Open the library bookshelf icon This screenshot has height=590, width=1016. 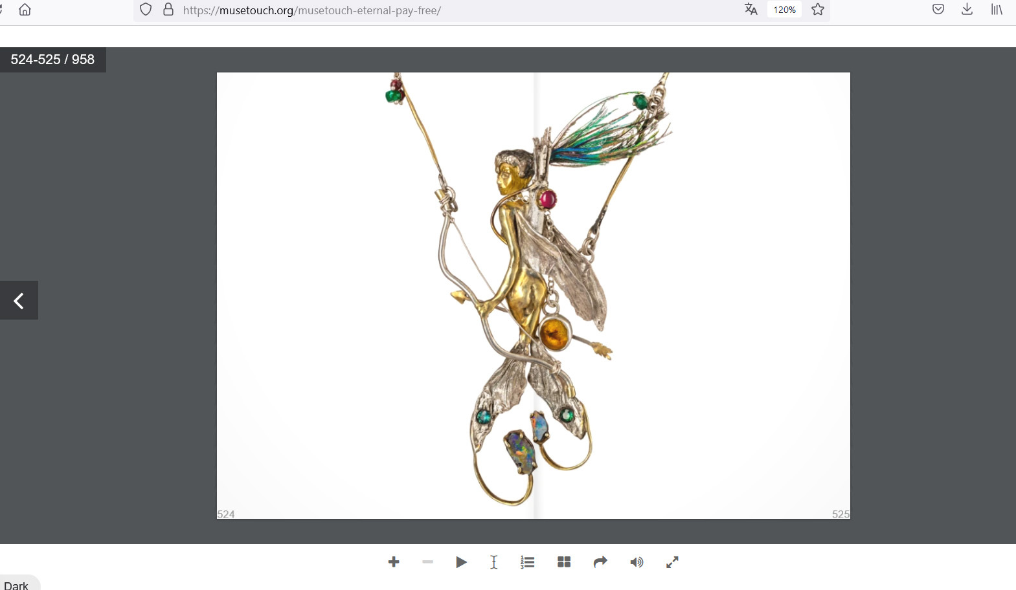tap(997, 9)
